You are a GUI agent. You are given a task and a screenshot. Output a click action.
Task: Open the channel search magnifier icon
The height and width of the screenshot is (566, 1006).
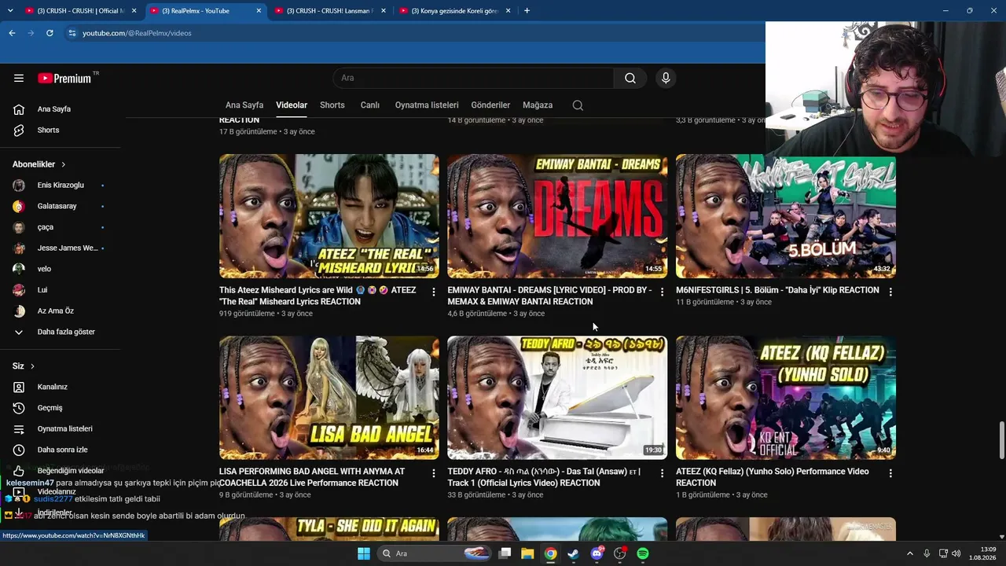tap(578, 105)
